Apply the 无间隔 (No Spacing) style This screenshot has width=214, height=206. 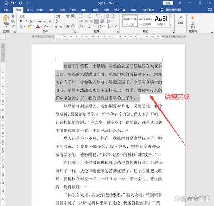pos(145,21)
